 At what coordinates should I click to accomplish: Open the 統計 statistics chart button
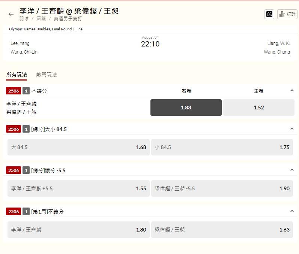(287, 14)
